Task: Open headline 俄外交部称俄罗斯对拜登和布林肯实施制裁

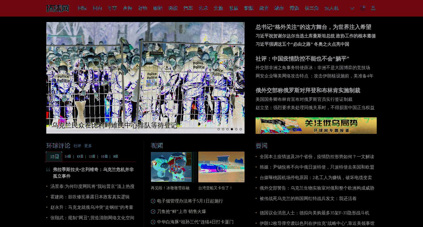Action: point(308,90)
